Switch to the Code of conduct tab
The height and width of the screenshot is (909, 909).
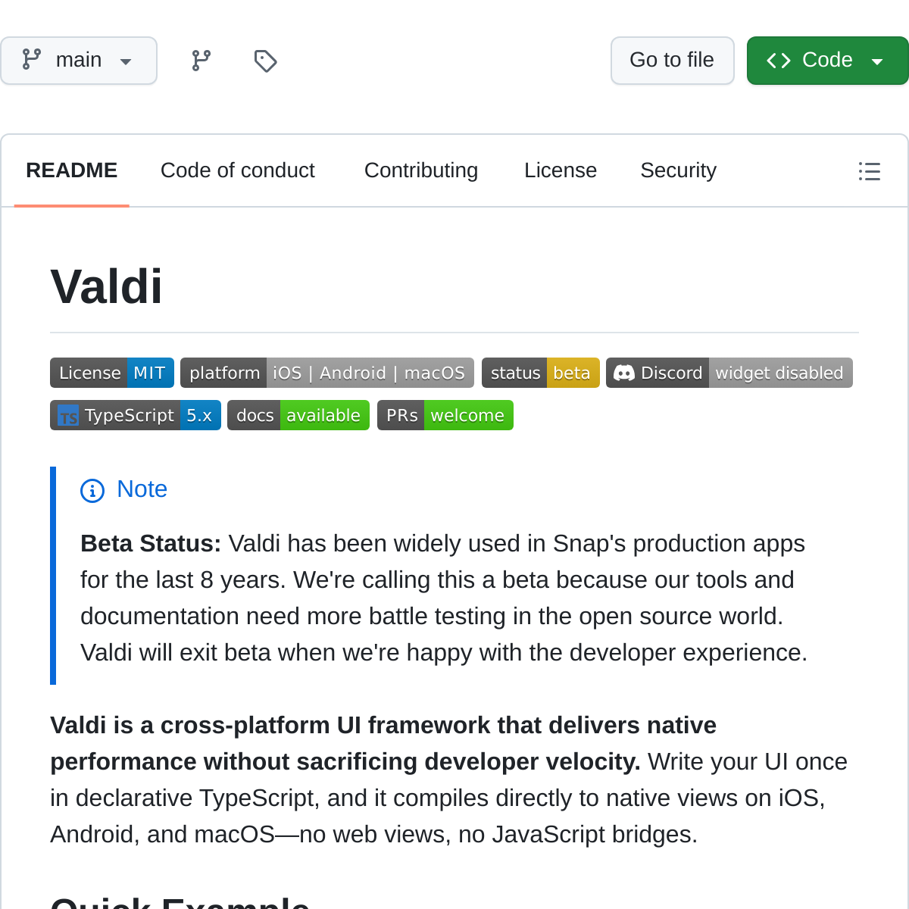[x=238, y=170]
